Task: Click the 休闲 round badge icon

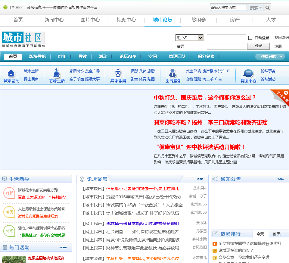Action: [9, 231]
